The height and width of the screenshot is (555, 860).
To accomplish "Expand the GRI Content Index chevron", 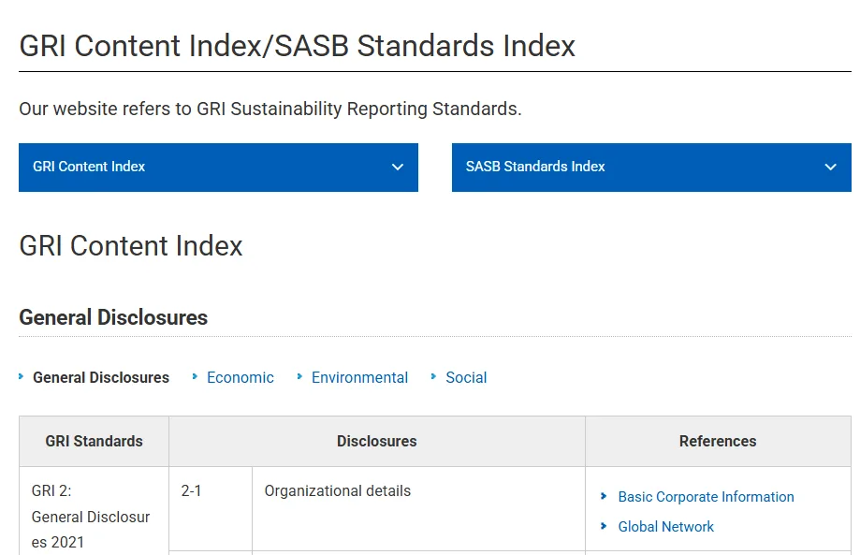I will [398, 168].
